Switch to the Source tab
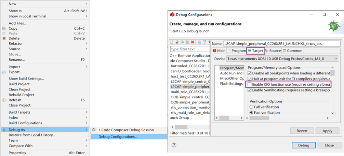This screenshot has width=344, height=156. coord(273,51)
